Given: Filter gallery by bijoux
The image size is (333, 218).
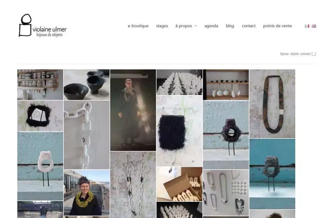Looking at the screenshot, I should (284, 54).
